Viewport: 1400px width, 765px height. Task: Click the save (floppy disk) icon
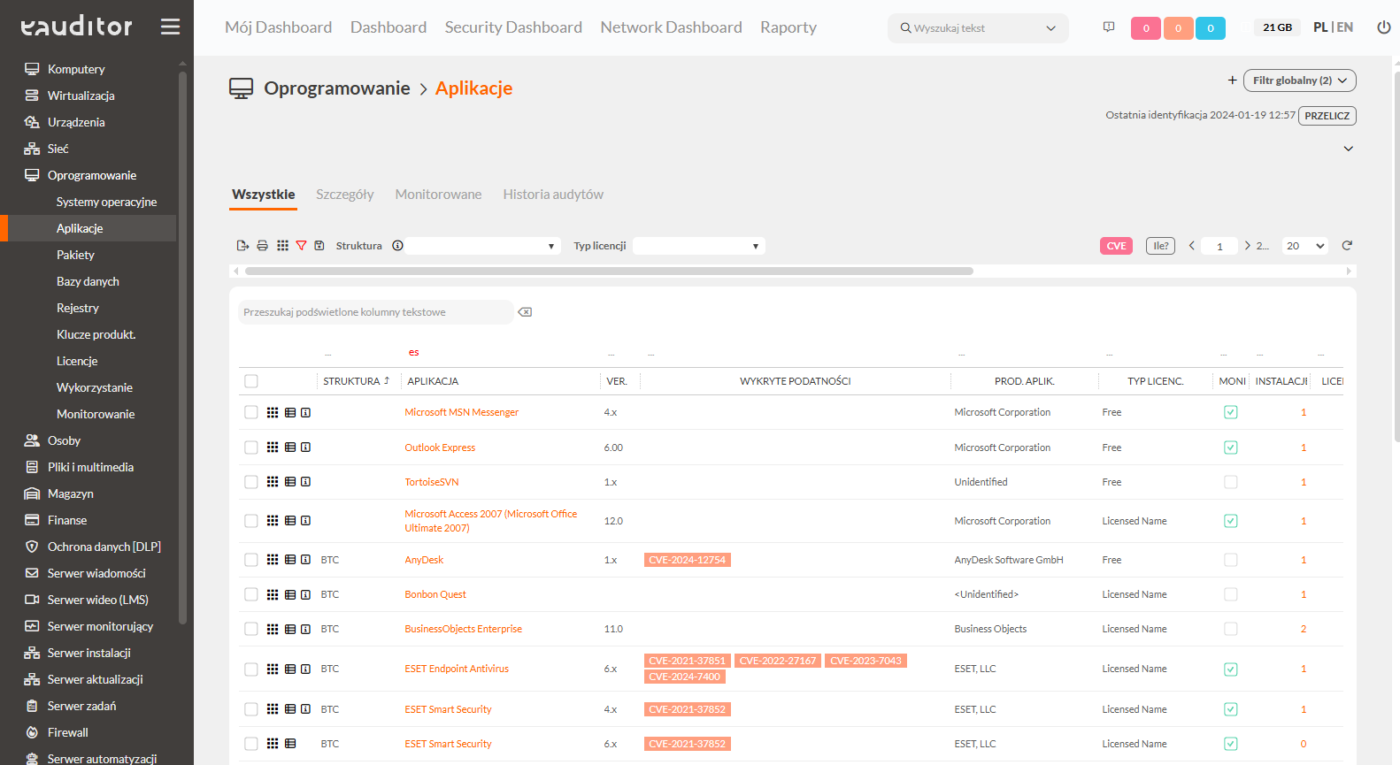(319, 246)
